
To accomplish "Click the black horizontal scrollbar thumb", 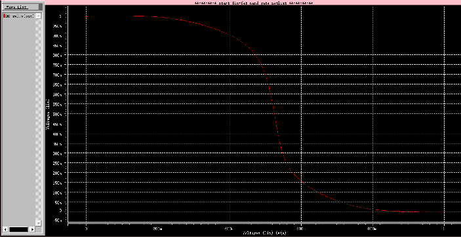I will coord(18,229).
